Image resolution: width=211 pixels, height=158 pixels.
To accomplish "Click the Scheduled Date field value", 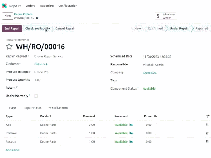I will coord(157,57).
